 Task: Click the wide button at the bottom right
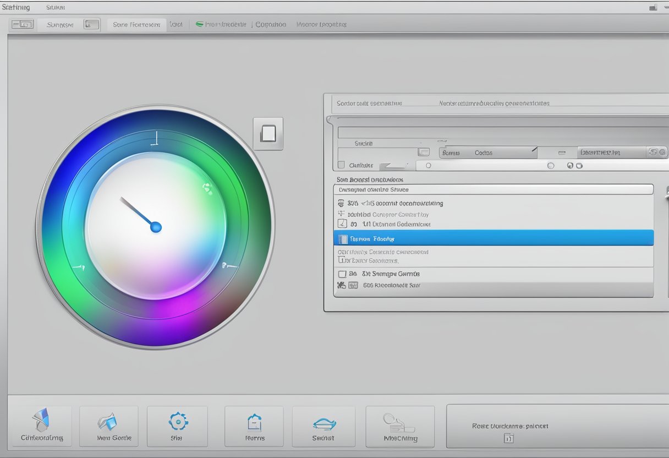(557, 426)
